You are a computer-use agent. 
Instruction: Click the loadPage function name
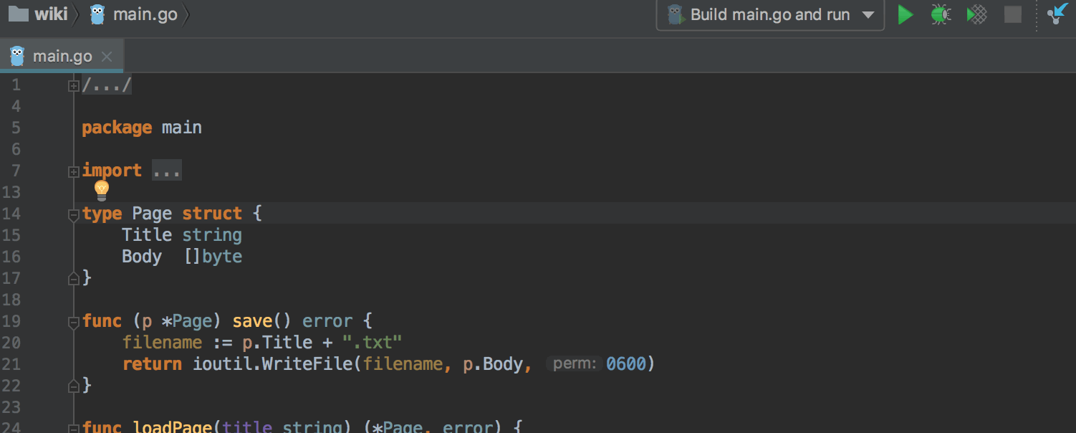(x=172, y=427)
